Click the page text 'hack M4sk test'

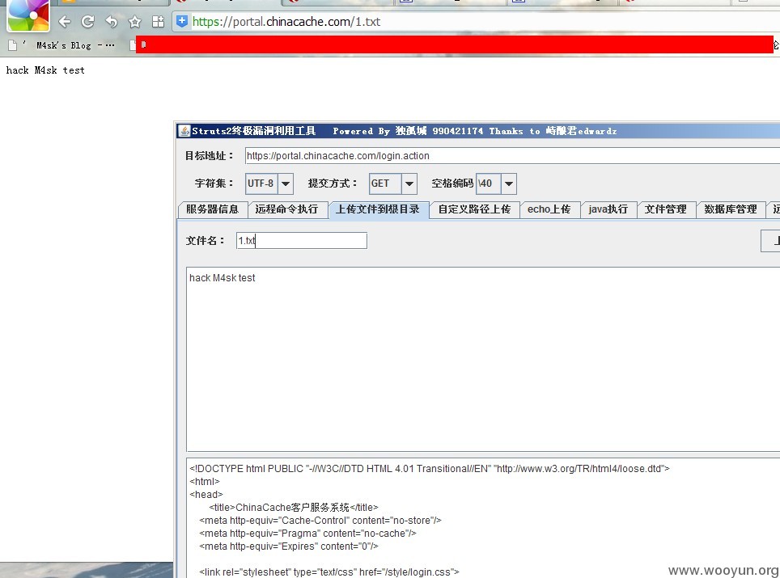(x=45, y=70)
